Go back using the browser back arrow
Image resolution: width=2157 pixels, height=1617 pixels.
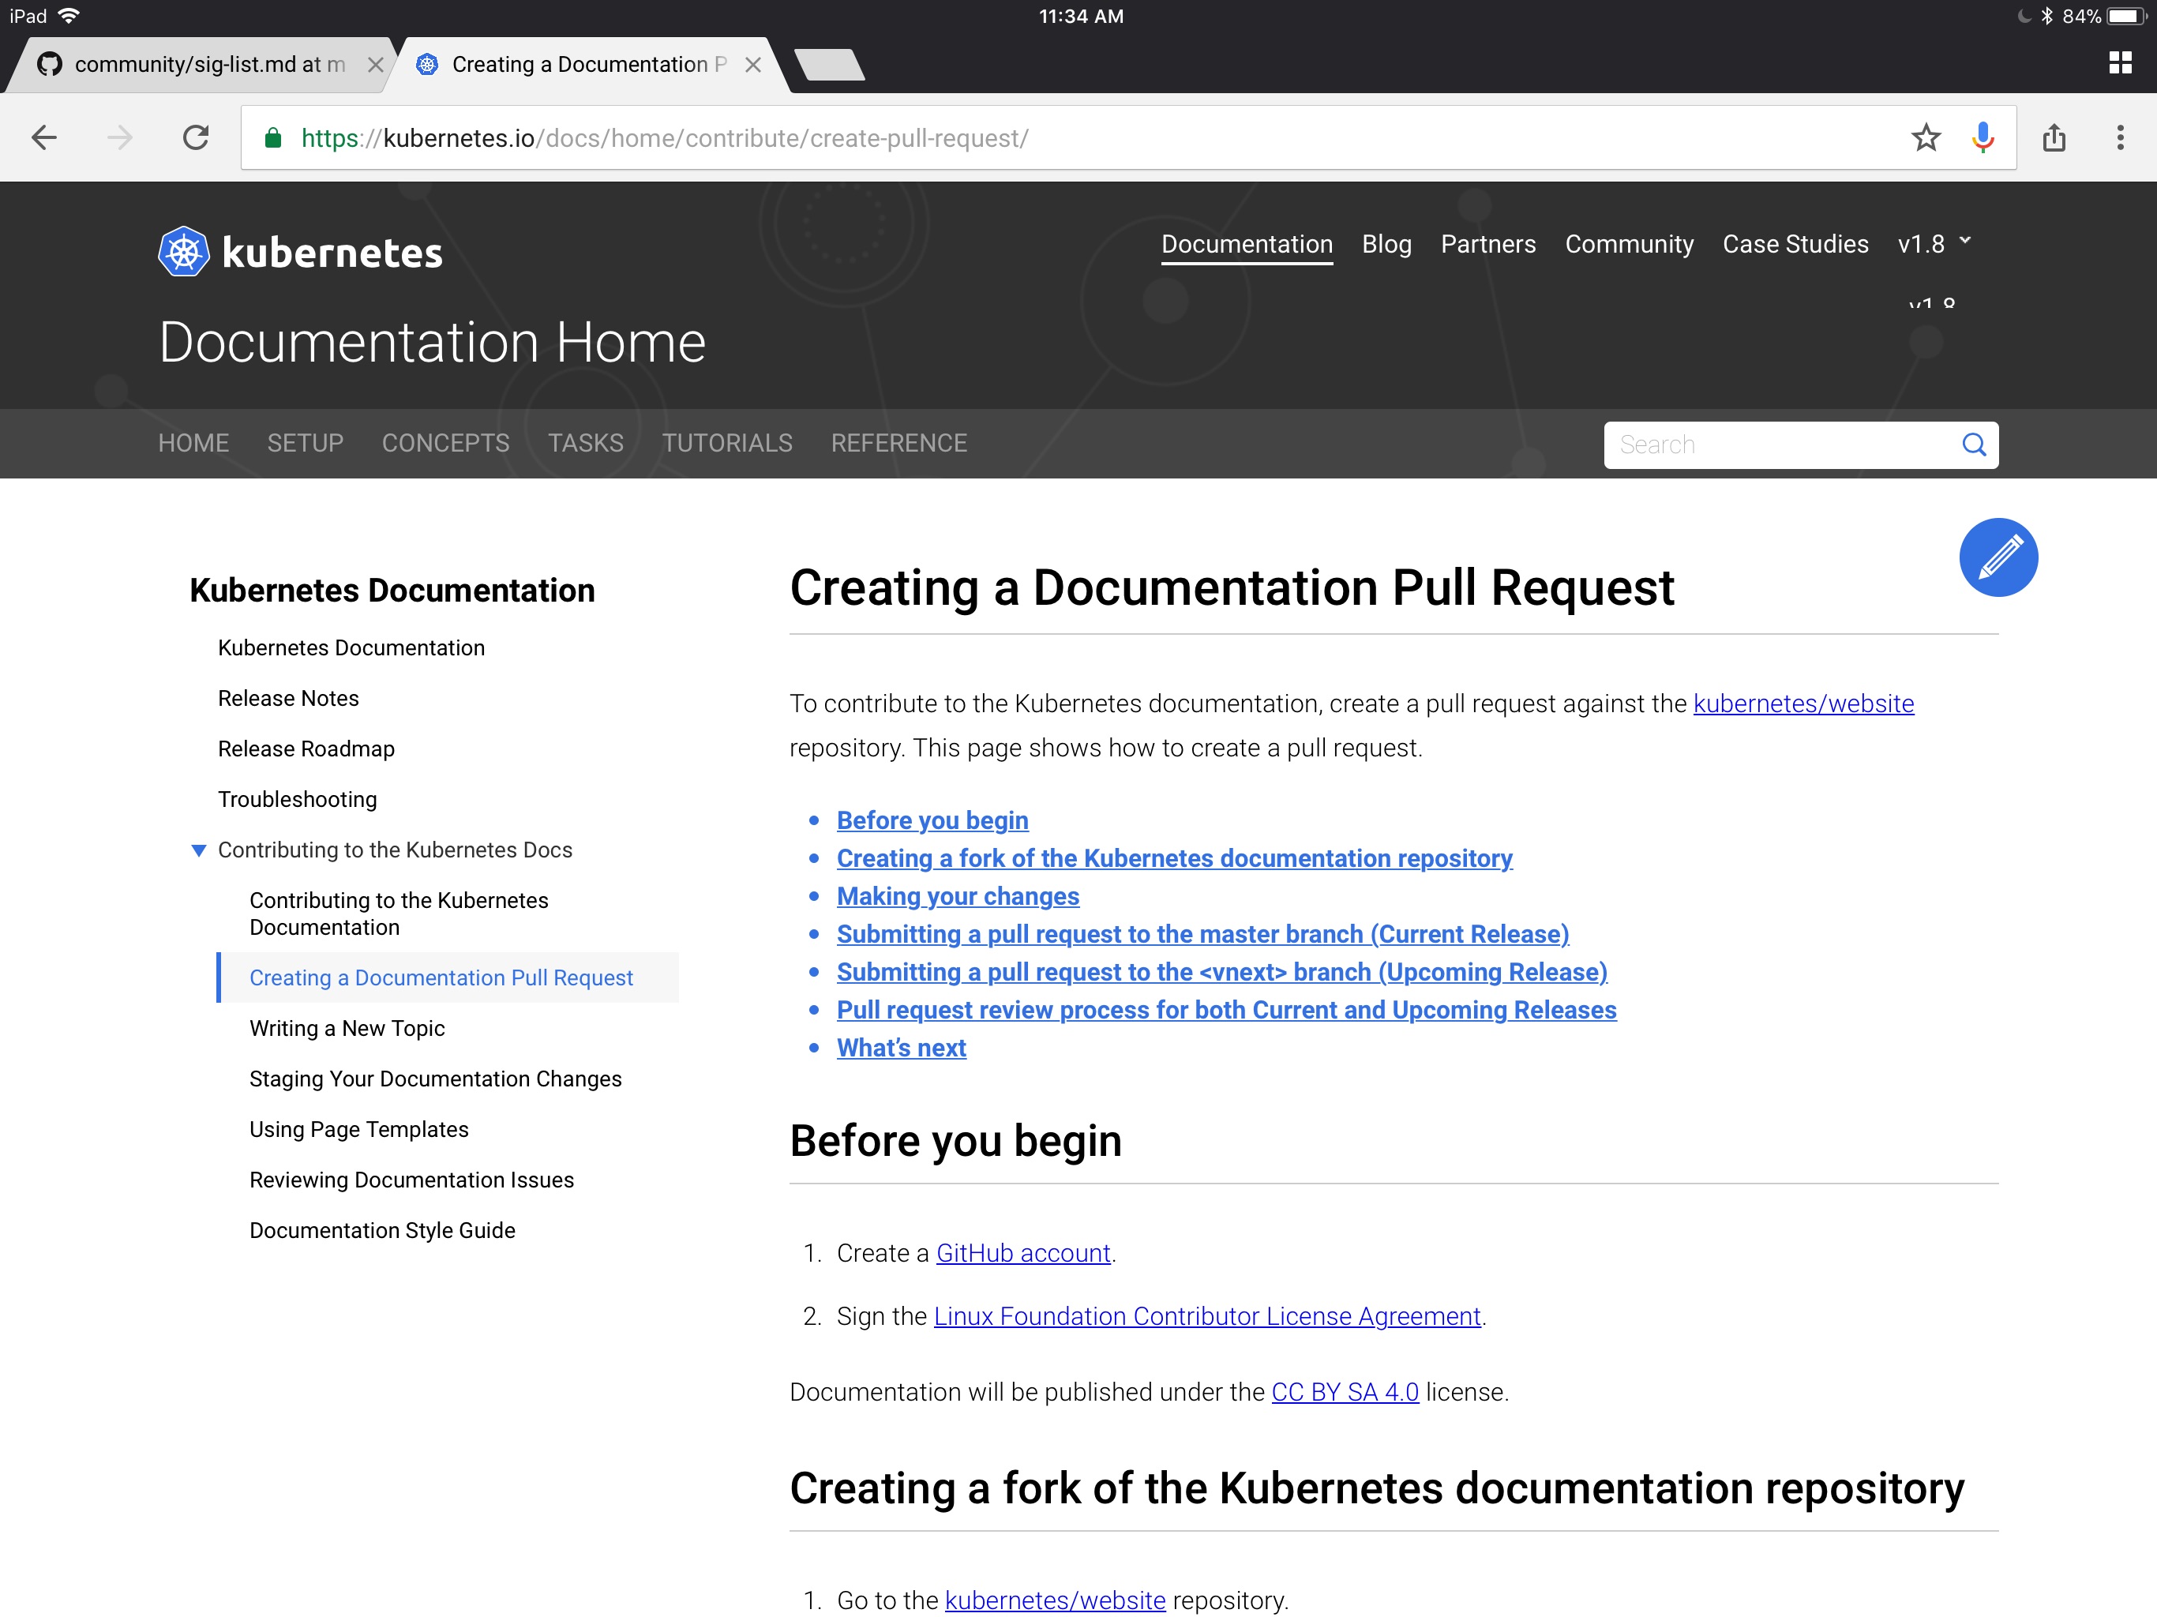point(44,137)
